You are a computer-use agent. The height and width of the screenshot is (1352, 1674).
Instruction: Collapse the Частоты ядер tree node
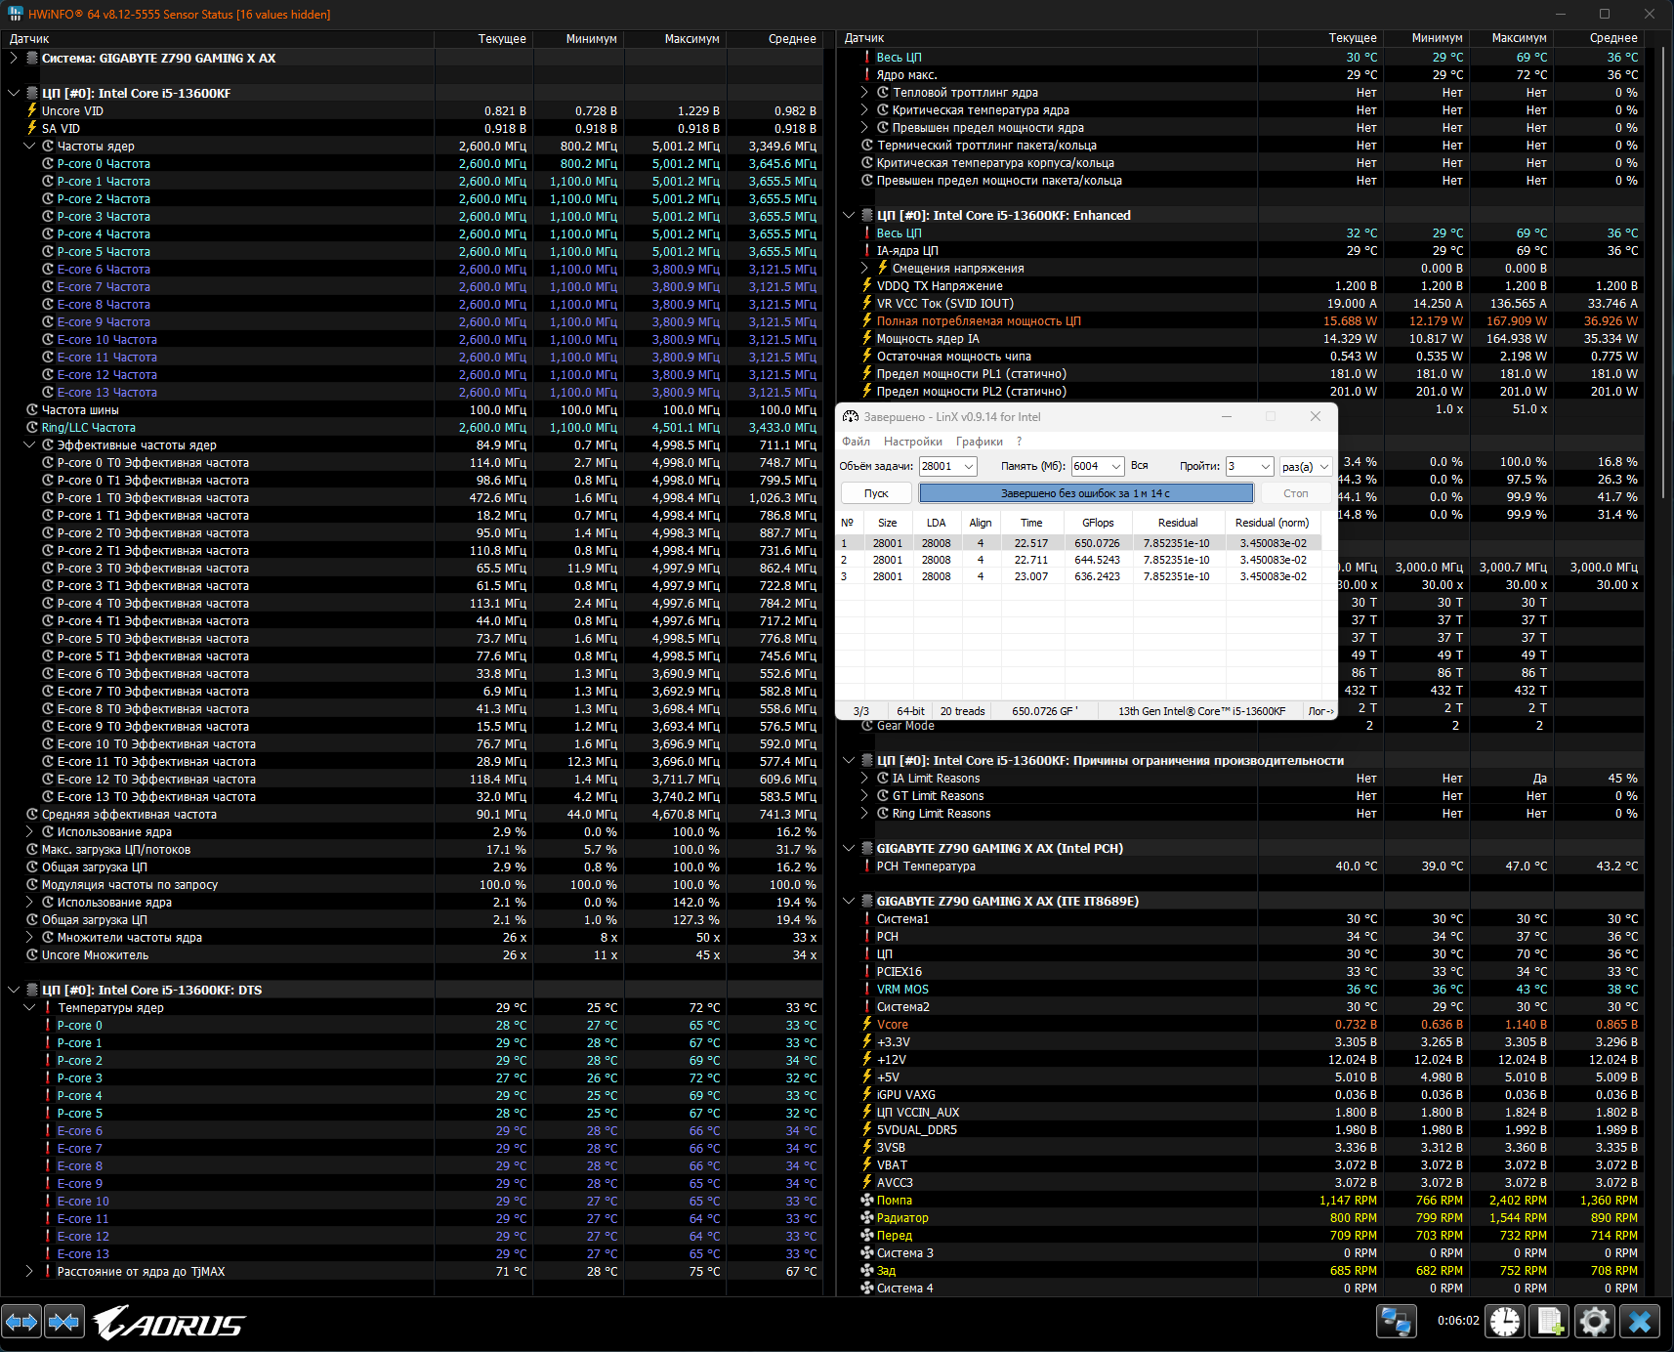[29, 146]
